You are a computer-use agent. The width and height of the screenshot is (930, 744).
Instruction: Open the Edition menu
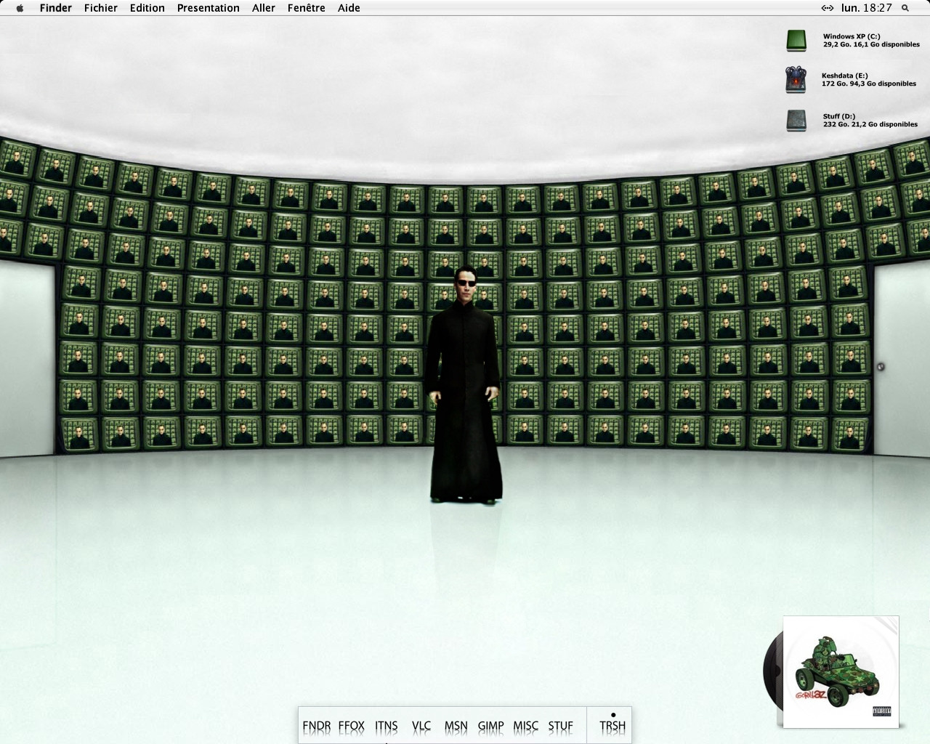pos(147,8)
